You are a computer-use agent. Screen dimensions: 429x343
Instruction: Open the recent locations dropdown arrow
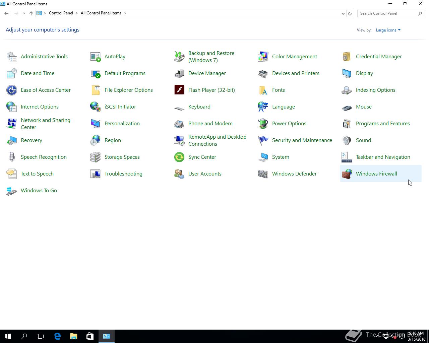[24, 13]
